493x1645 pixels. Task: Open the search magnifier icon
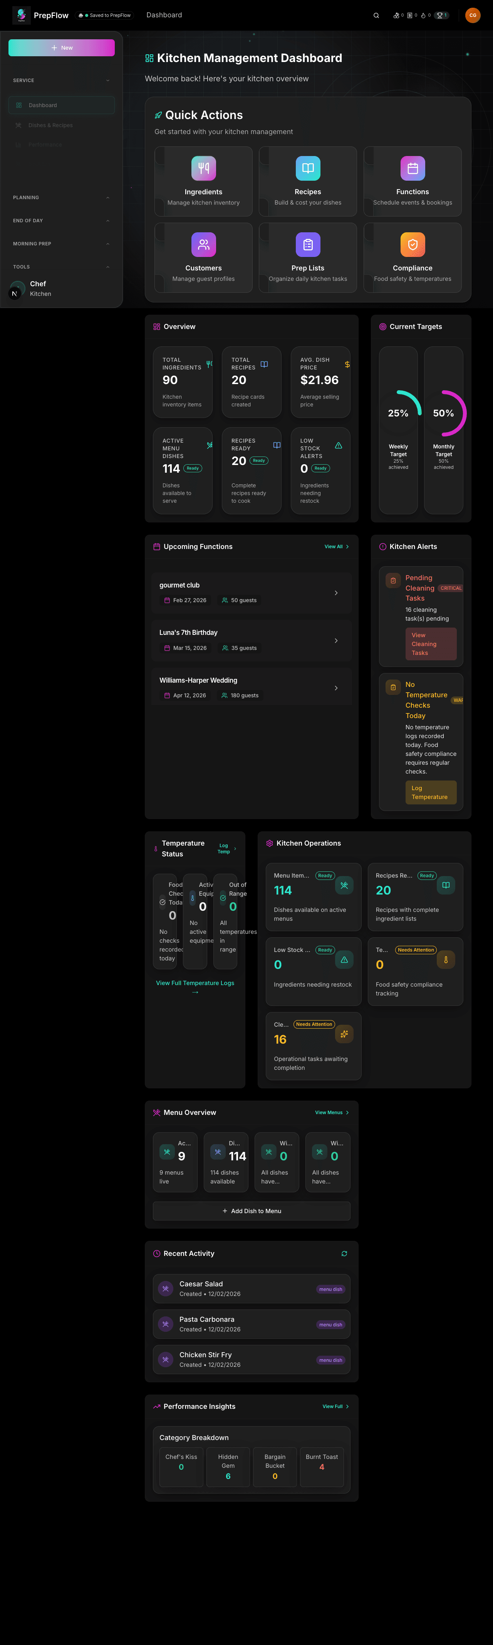point(376,15)
